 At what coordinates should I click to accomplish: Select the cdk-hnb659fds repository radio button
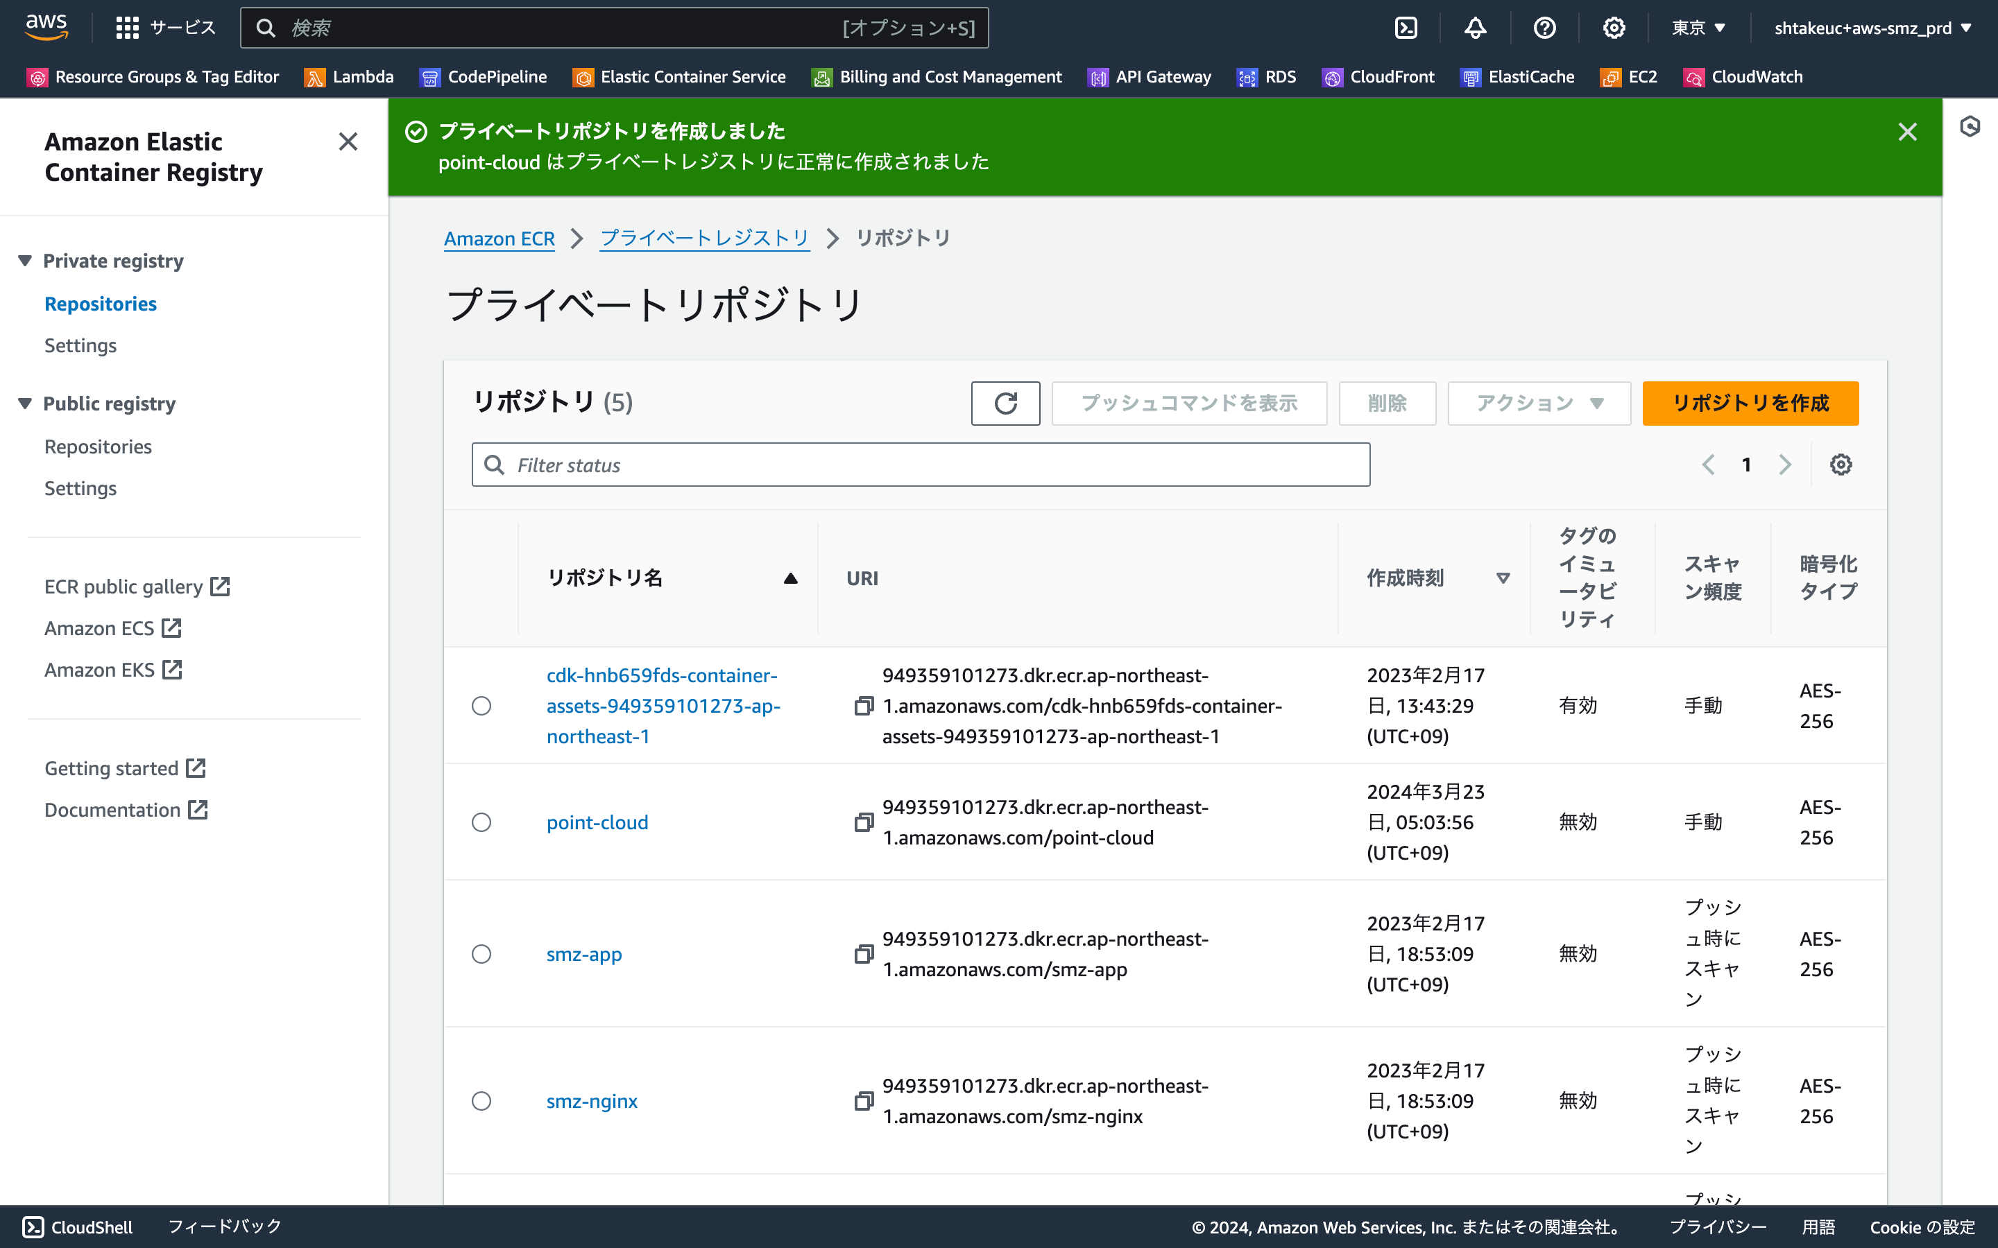[481, 706]
